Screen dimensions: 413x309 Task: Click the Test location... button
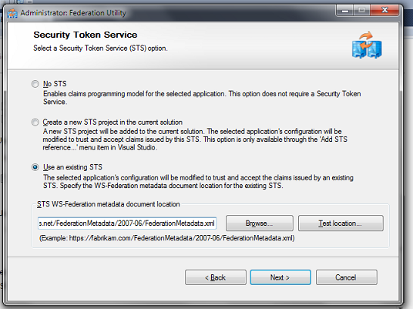341,223
